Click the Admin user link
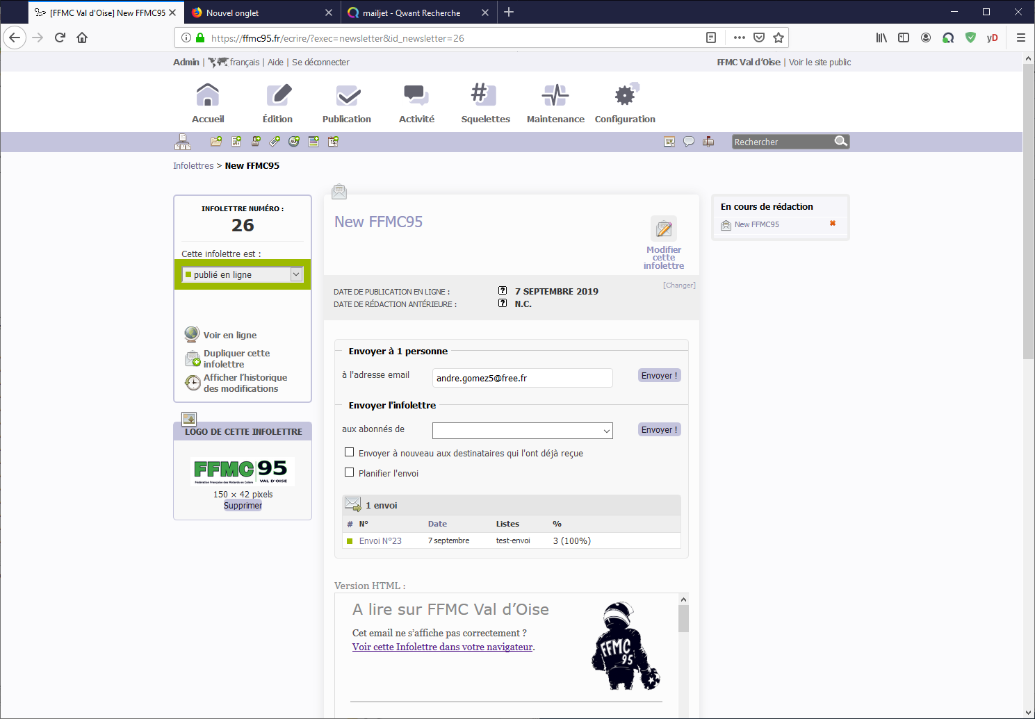This screenshot has height=719, width=1035. (186, 62)
